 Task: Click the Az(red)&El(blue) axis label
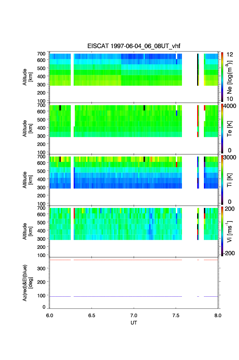tap(27, 283)
